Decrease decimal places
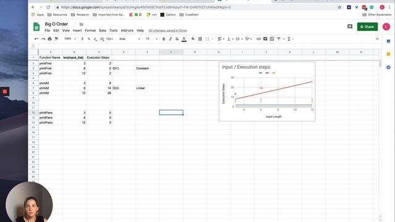 pyautogui.click(x=95, y=39)
